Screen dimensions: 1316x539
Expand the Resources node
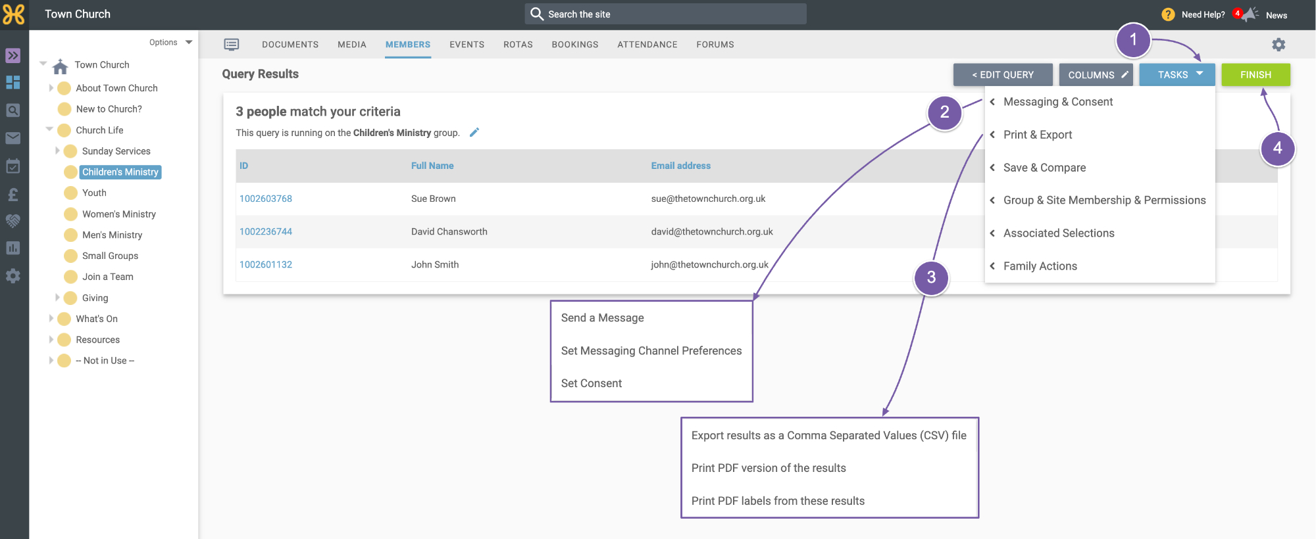[x=51, y=339]
